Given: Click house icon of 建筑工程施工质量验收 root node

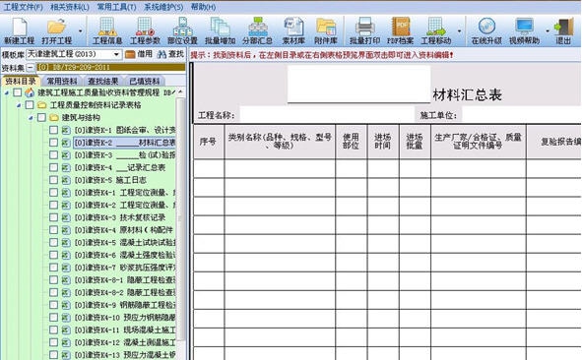Looking at the screenshot, I should click(x=30, y=92).
